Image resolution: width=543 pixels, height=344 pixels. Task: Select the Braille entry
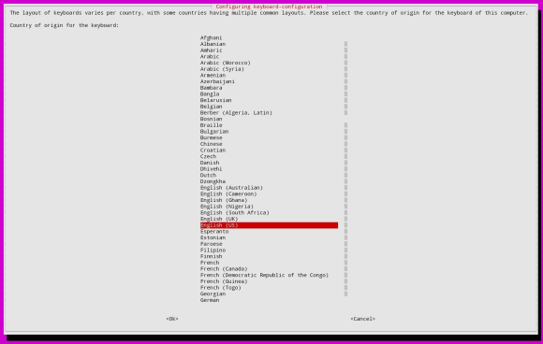pyautogui.click(x=211, y=125)
